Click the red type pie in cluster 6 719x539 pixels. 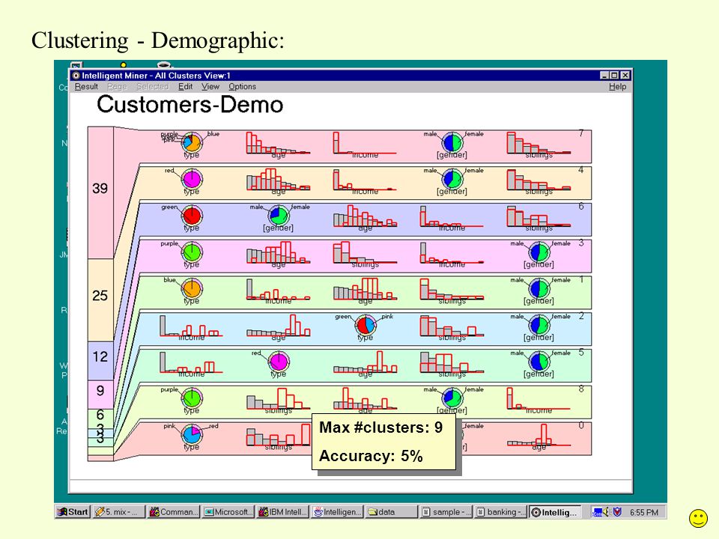point(192,216)
